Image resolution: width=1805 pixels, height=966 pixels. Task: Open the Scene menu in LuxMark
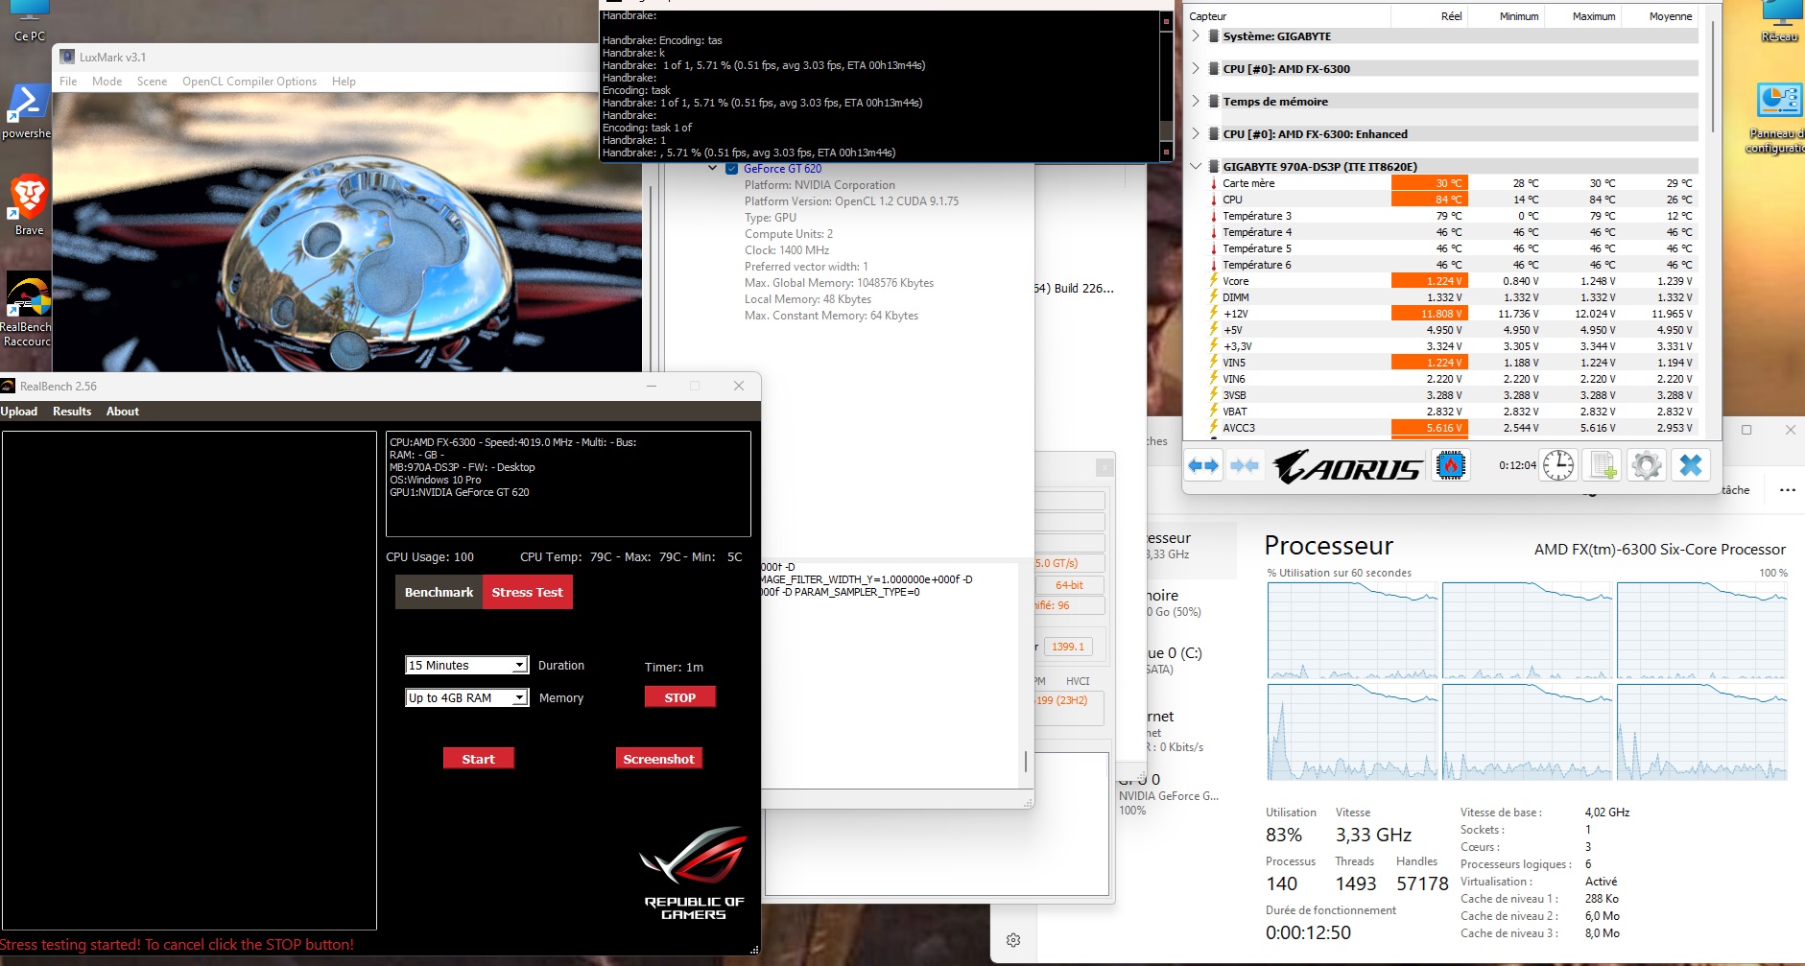point(152,81)
